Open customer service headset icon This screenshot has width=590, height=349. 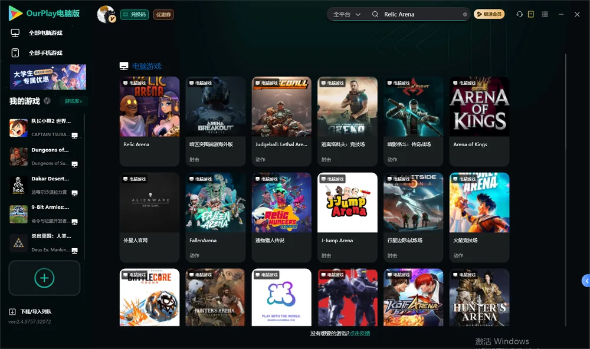(520, 14)
